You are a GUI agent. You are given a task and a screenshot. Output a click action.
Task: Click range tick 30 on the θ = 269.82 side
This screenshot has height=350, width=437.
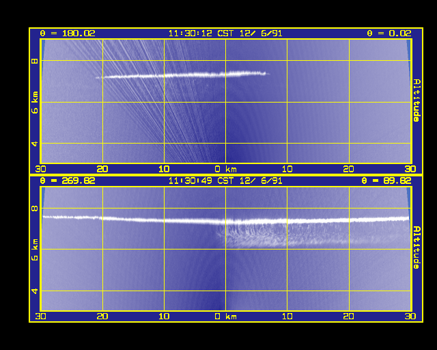click(x=41, y=317)
